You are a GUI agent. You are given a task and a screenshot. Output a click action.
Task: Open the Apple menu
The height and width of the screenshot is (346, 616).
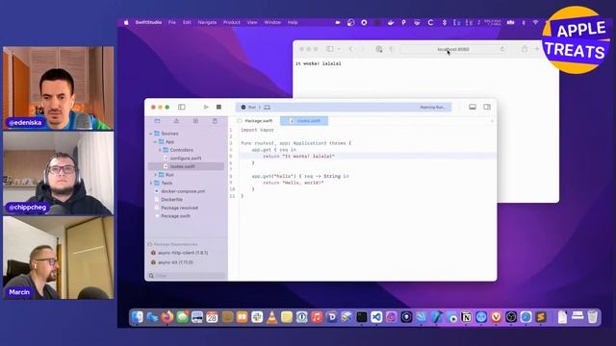(126, 23)
